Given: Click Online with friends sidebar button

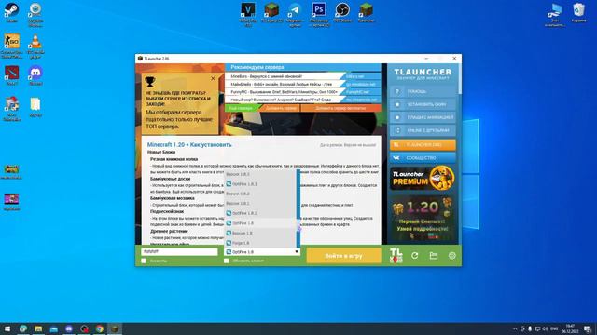Looking at the screenshot, I should click(x=423, y=130).
